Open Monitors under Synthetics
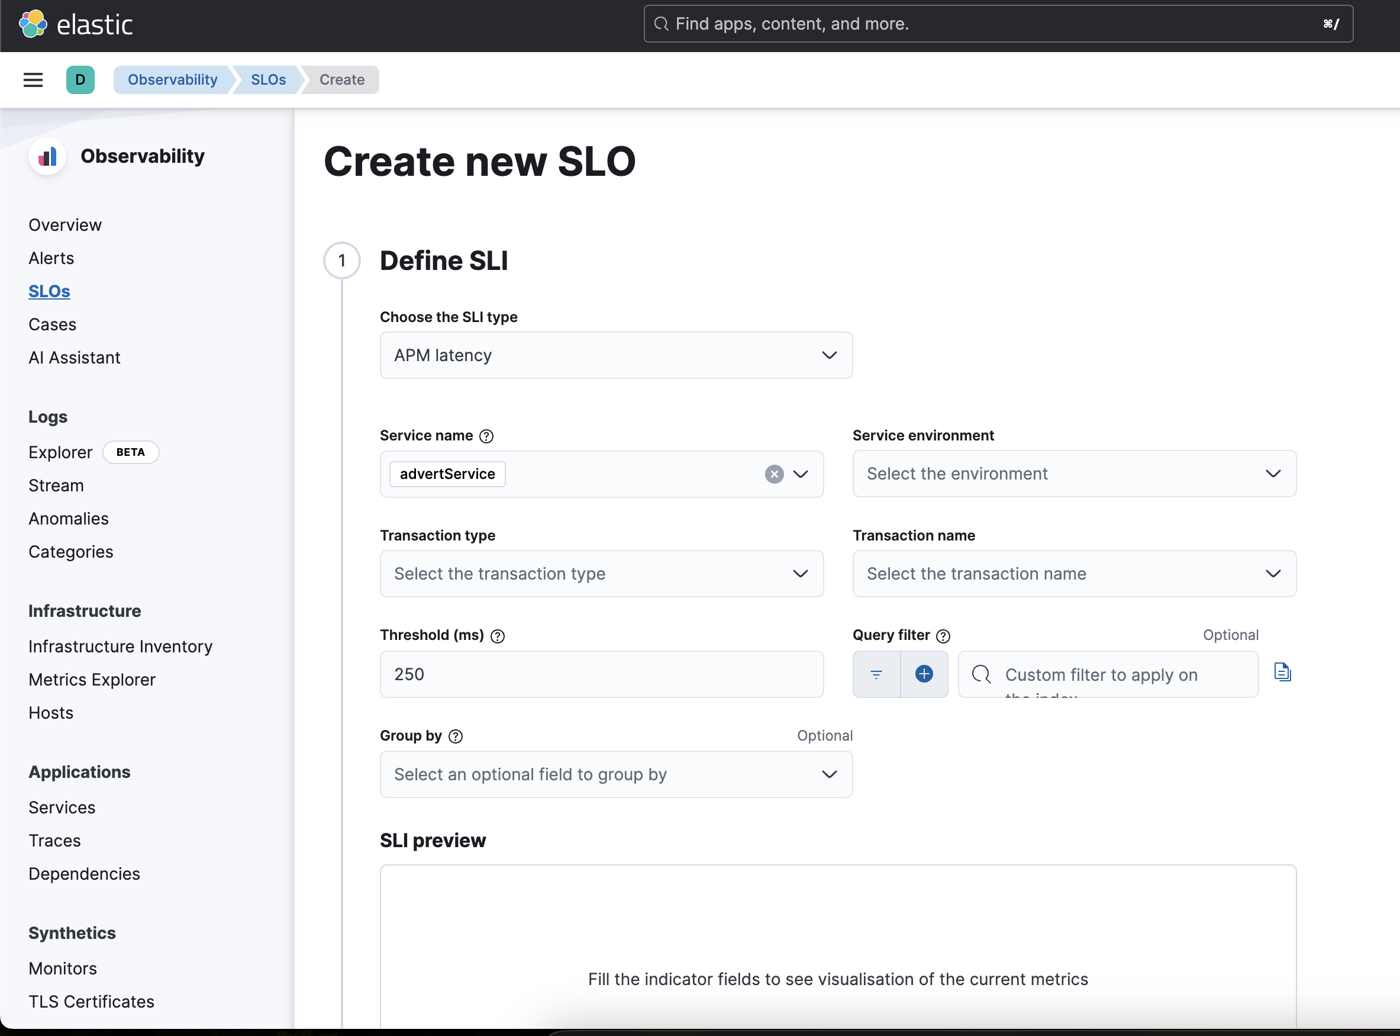This screenshot has height=1036, width=1400. [63, 969]
